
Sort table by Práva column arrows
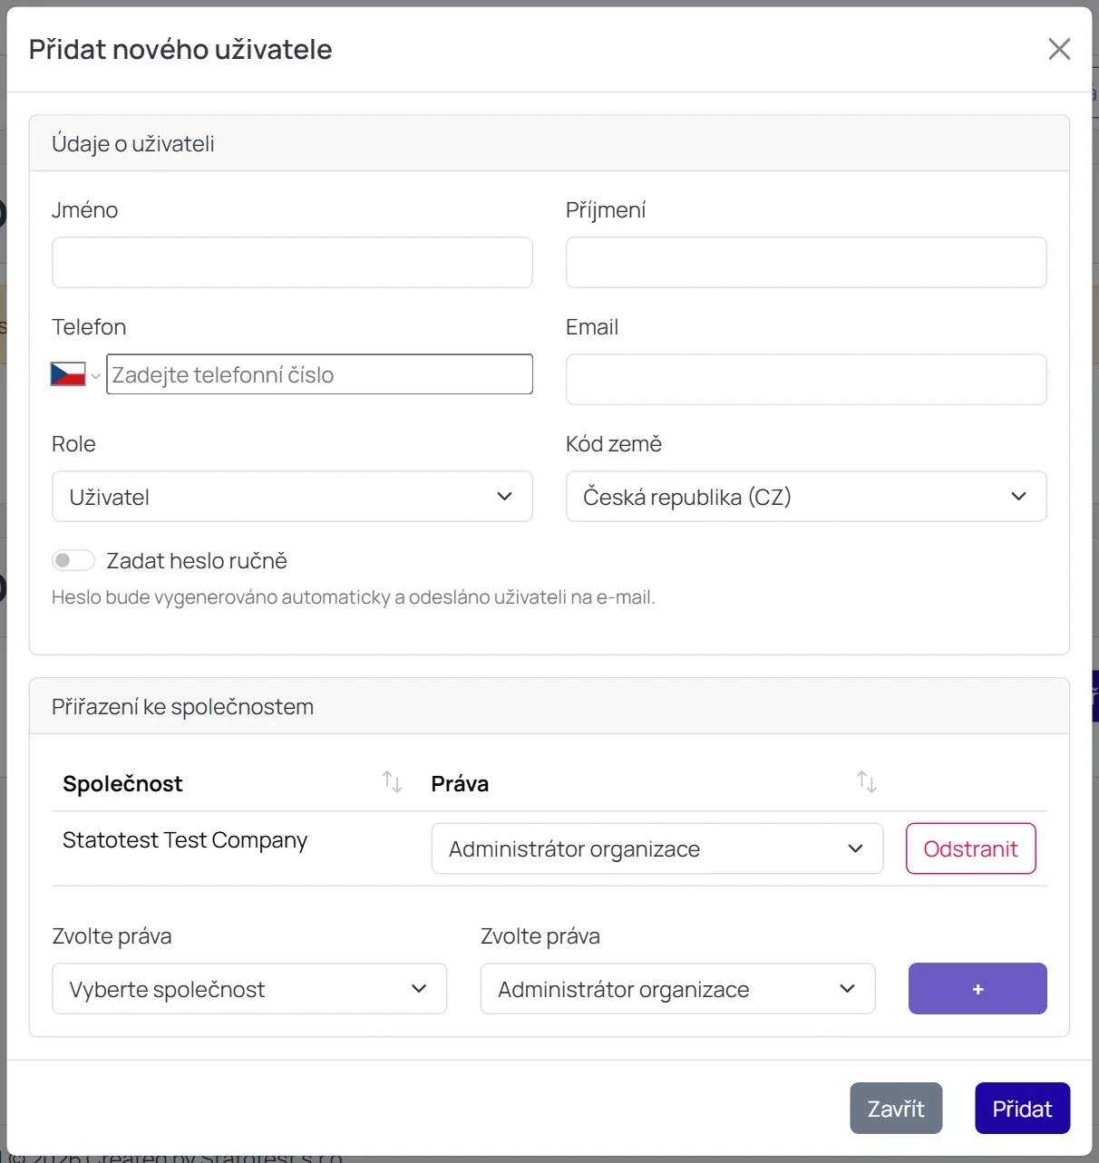point(867,781)
